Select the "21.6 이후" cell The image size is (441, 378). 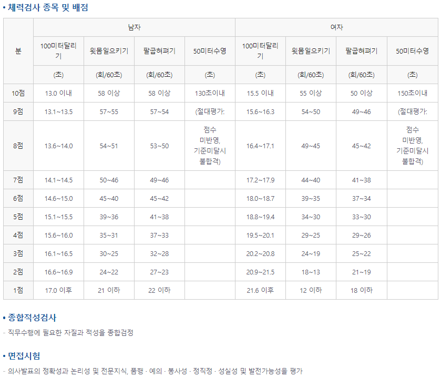[260, 290]
